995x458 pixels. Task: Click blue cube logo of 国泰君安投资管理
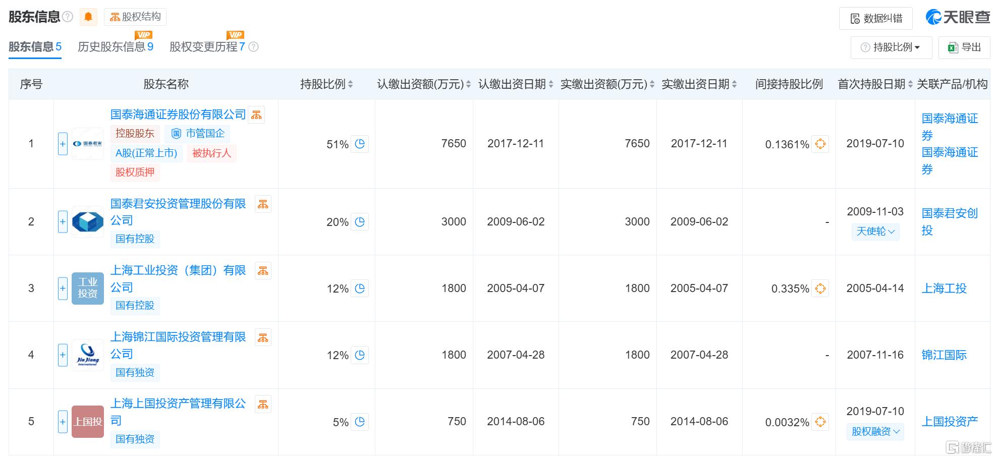pyautogui.click(x=88, y=222)
